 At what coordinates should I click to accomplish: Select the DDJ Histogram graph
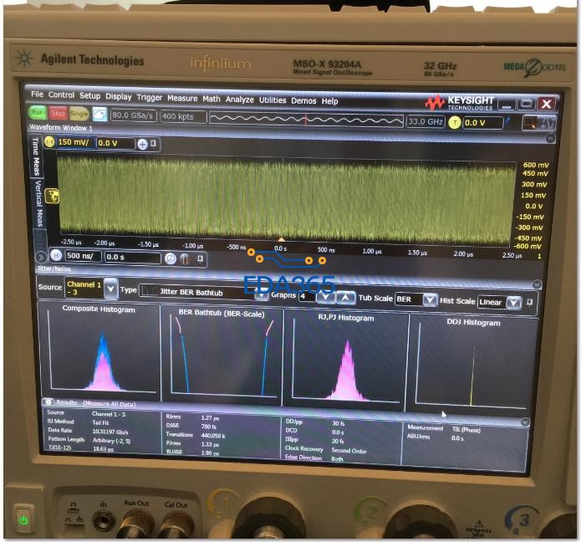473,365
